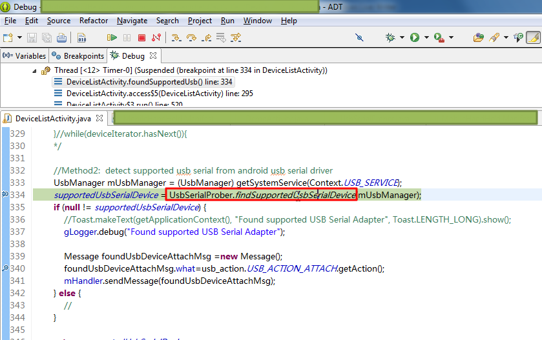
Task: Open the Run menu
Action: tap(227, 21)
